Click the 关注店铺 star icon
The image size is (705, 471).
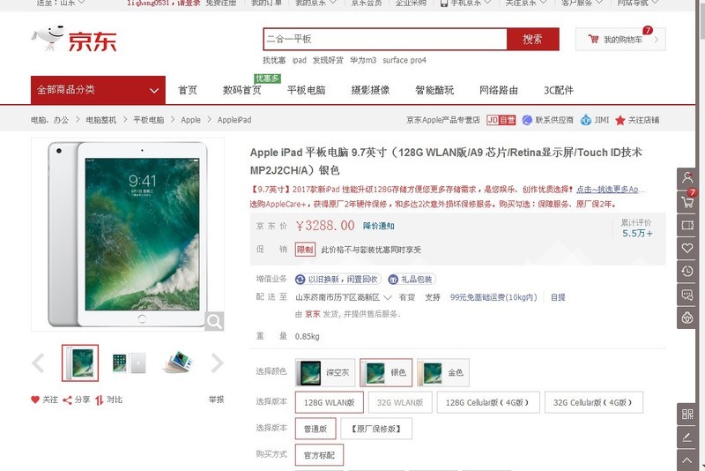tap(620, 120)
